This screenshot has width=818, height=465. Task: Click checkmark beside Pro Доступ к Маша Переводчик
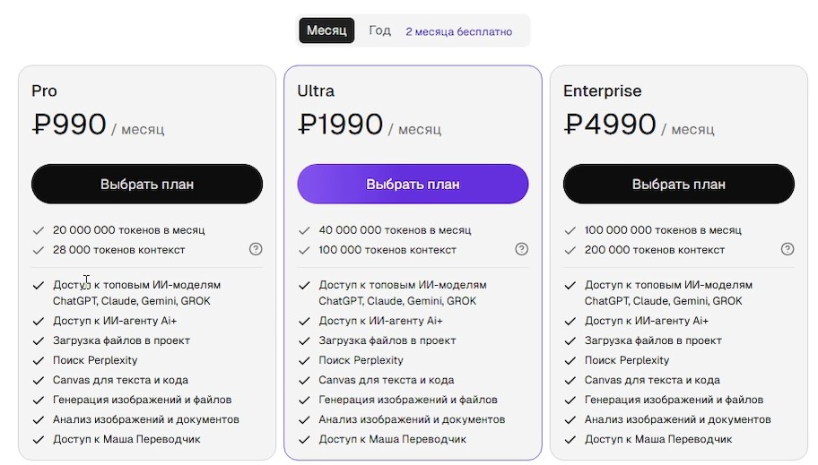[38, 439]
